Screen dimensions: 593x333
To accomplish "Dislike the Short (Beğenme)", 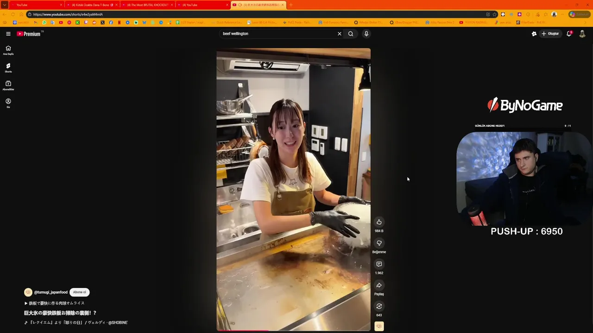I will click(x=379, y=243).
